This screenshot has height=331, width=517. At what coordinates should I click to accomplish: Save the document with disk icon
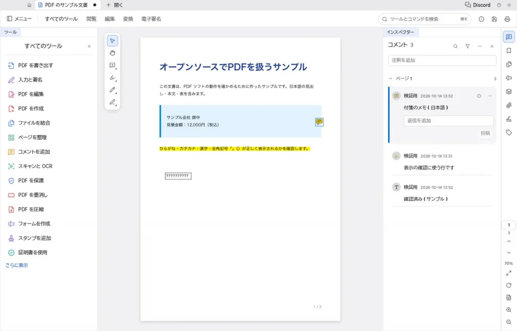494,19
